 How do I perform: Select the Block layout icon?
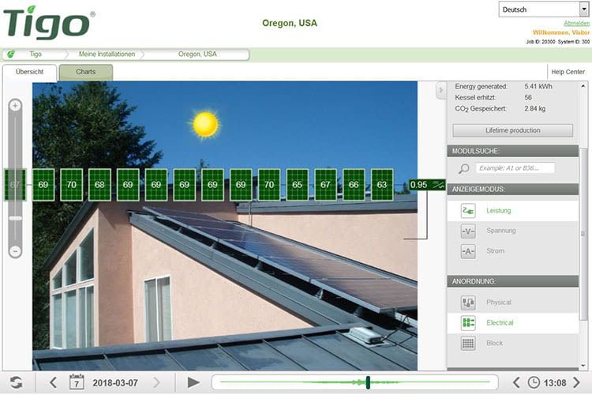[468, 343]
